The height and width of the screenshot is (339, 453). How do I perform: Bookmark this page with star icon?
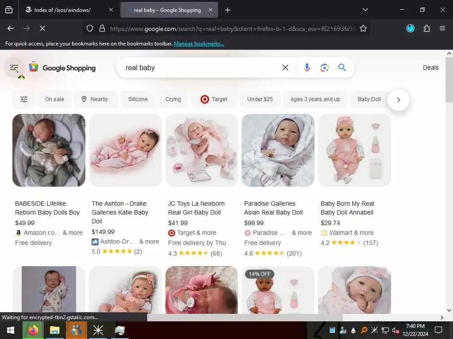363,29
